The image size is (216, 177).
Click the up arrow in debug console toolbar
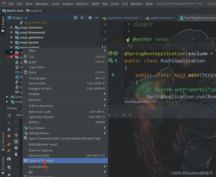click(x=16, y=122)
